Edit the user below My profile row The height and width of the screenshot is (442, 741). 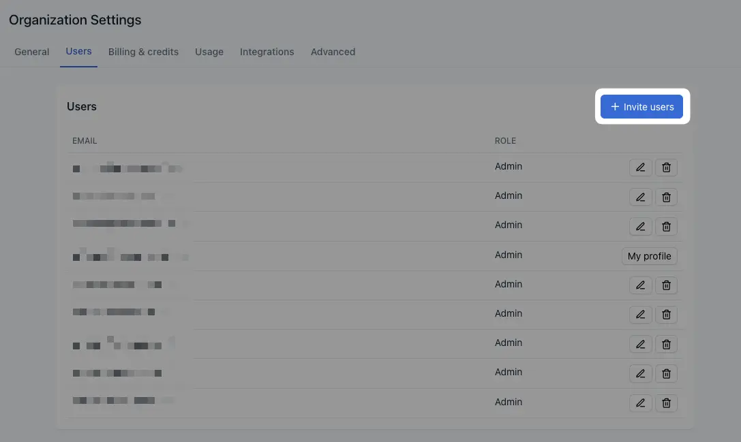pos(640,285)
